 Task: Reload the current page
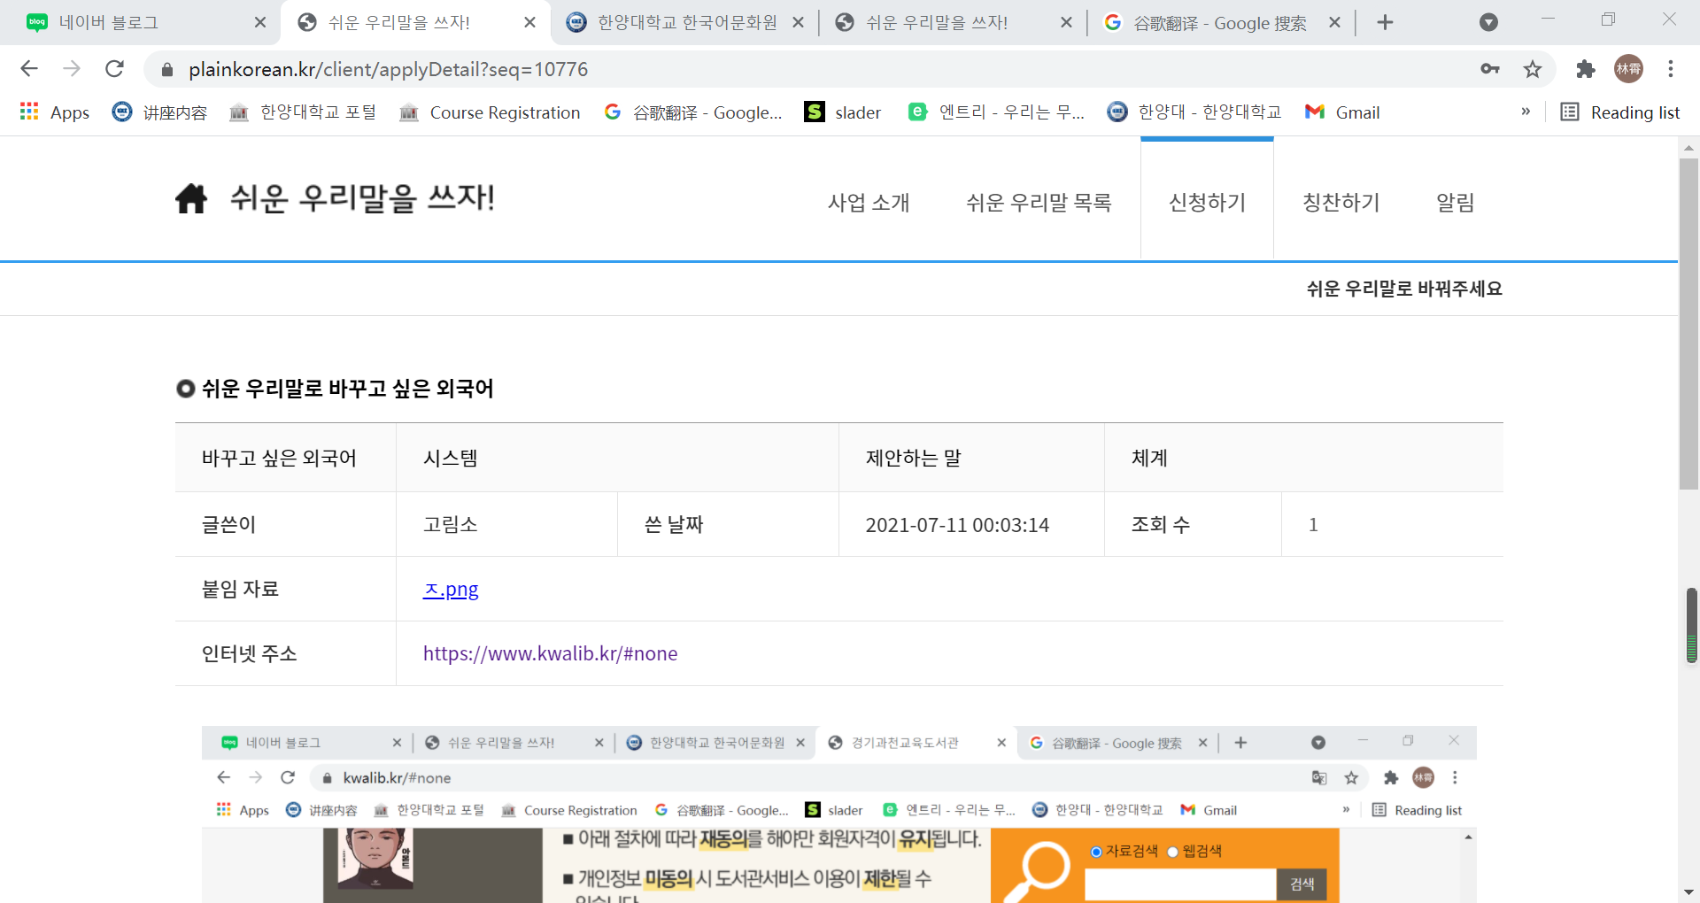click(114, 69)
